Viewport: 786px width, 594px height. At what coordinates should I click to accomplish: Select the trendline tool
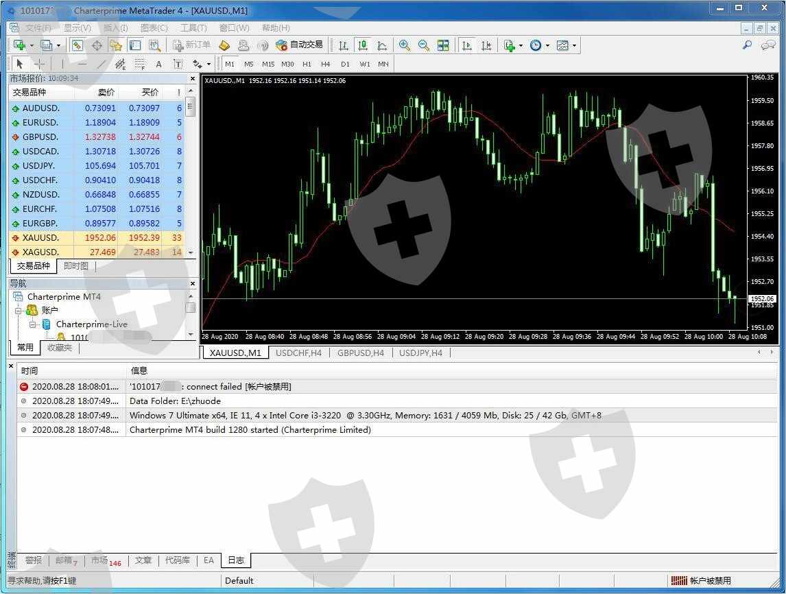tap(101, 64)
